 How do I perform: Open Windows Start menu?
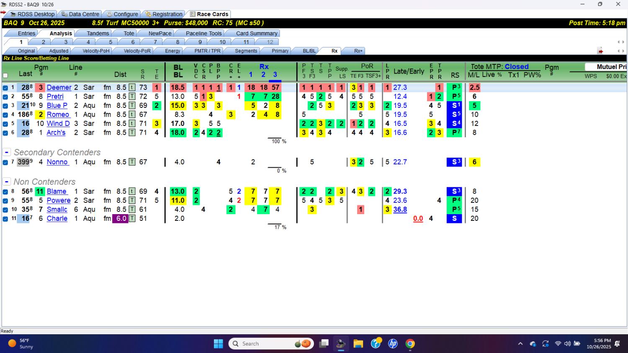(218, 344)
